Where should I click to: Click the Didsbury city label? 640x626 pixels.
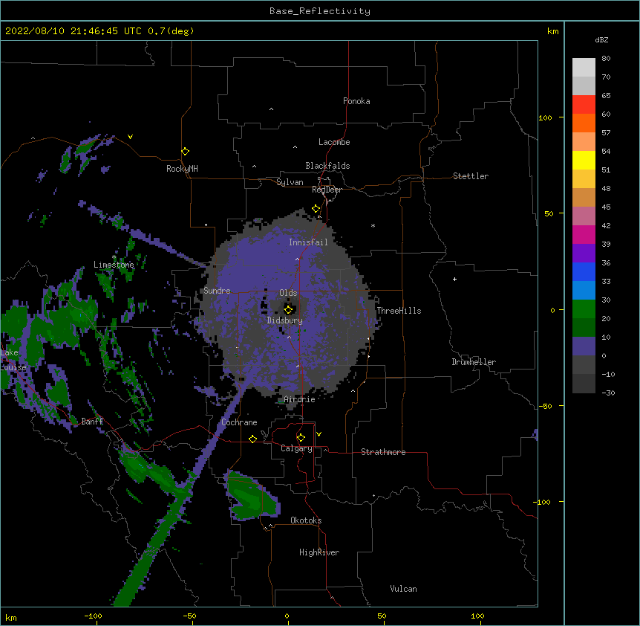285,320
